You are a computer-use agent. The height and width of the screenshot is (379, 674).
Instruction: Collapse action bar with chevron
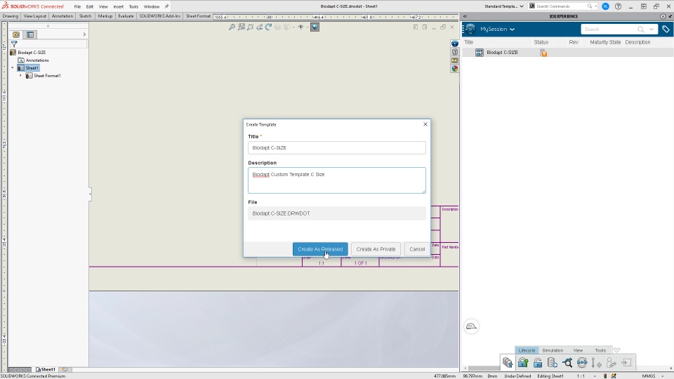(617, 350)
